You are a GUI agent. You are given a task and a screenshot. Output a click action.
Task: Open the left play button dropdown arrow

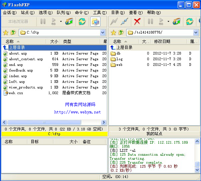pyautogui.click(x=61, y=22)
